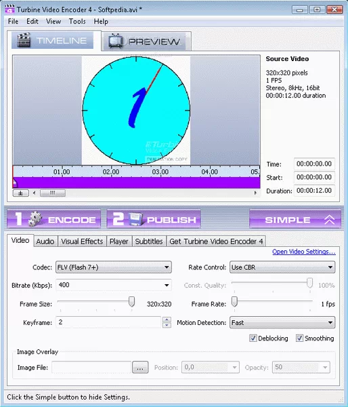The width and height of the screenshot is (348, 407).
Task: Increase Keyframe value with up arrow
Action: click(x=167, y=319)
